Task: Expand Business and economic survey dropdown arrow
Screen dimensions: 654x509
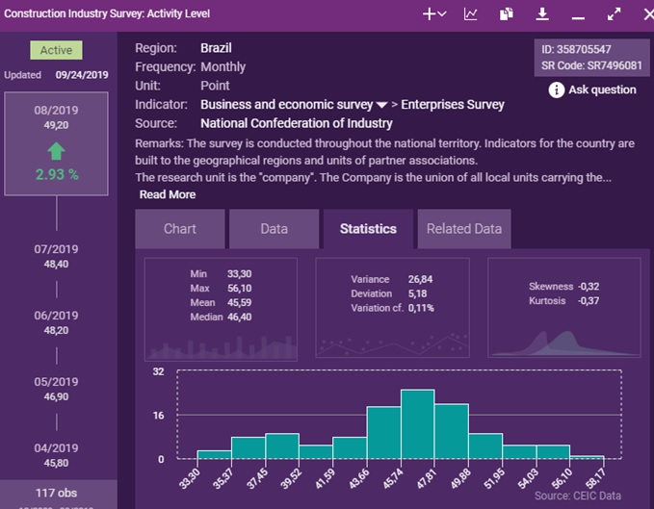Action: coord(381,105)
